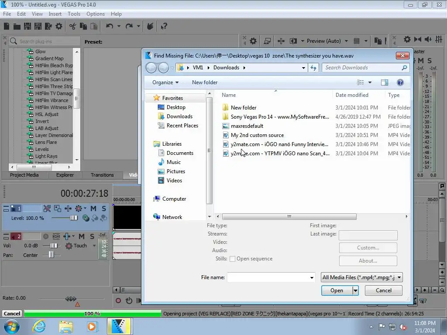This screenshot has height=335, width=447.
Task: Select Computer in navigation pane
Action: coord(174,199)
